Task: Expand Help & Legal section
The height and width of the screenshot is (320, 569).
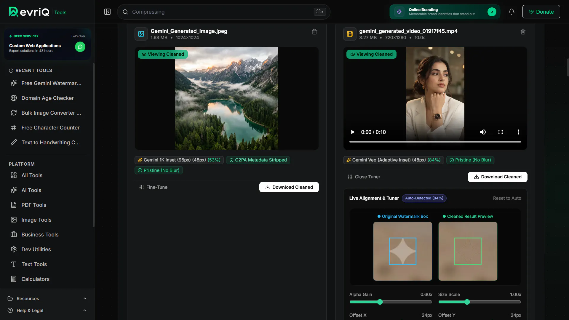Action: tap(47, 311)
